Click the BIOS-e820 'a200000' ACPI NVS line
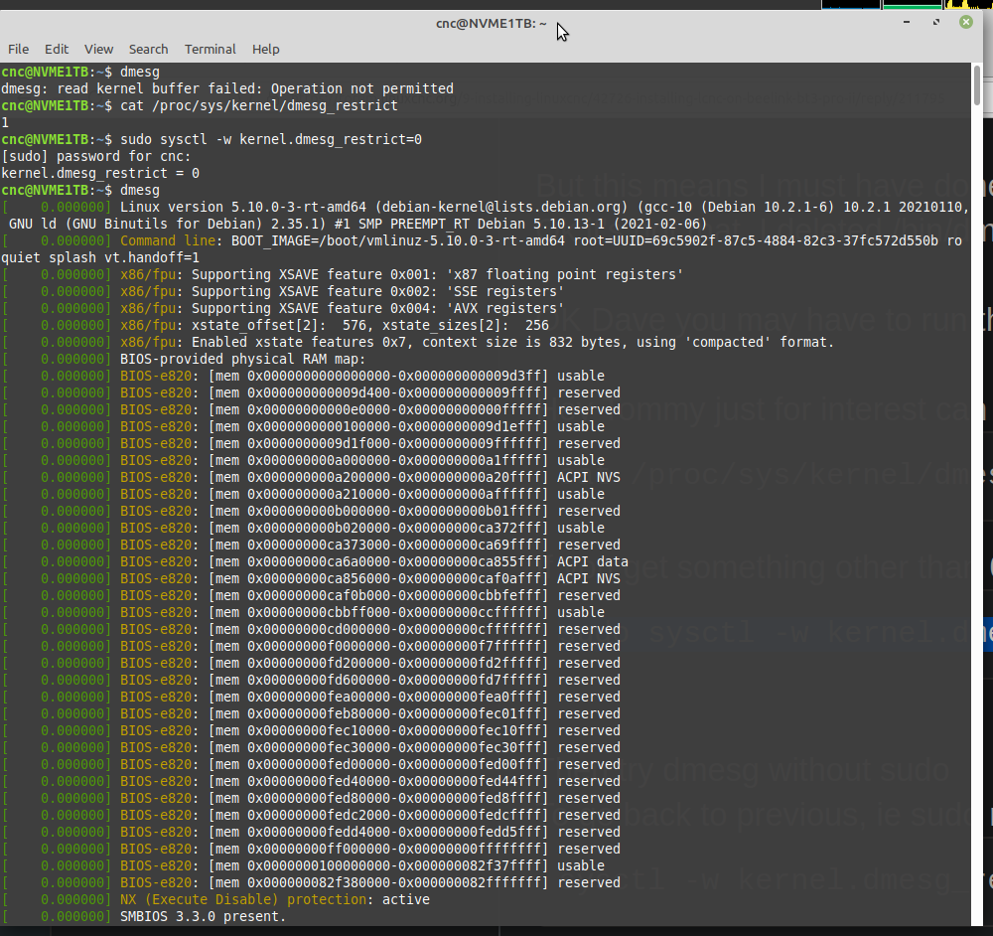Image resolution: width=993 pixels, height=936 pixels. [x=311, y=477]
